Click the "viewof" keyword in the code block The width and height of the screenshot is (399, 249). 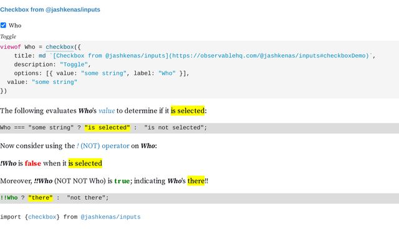[x=10, y=47]
